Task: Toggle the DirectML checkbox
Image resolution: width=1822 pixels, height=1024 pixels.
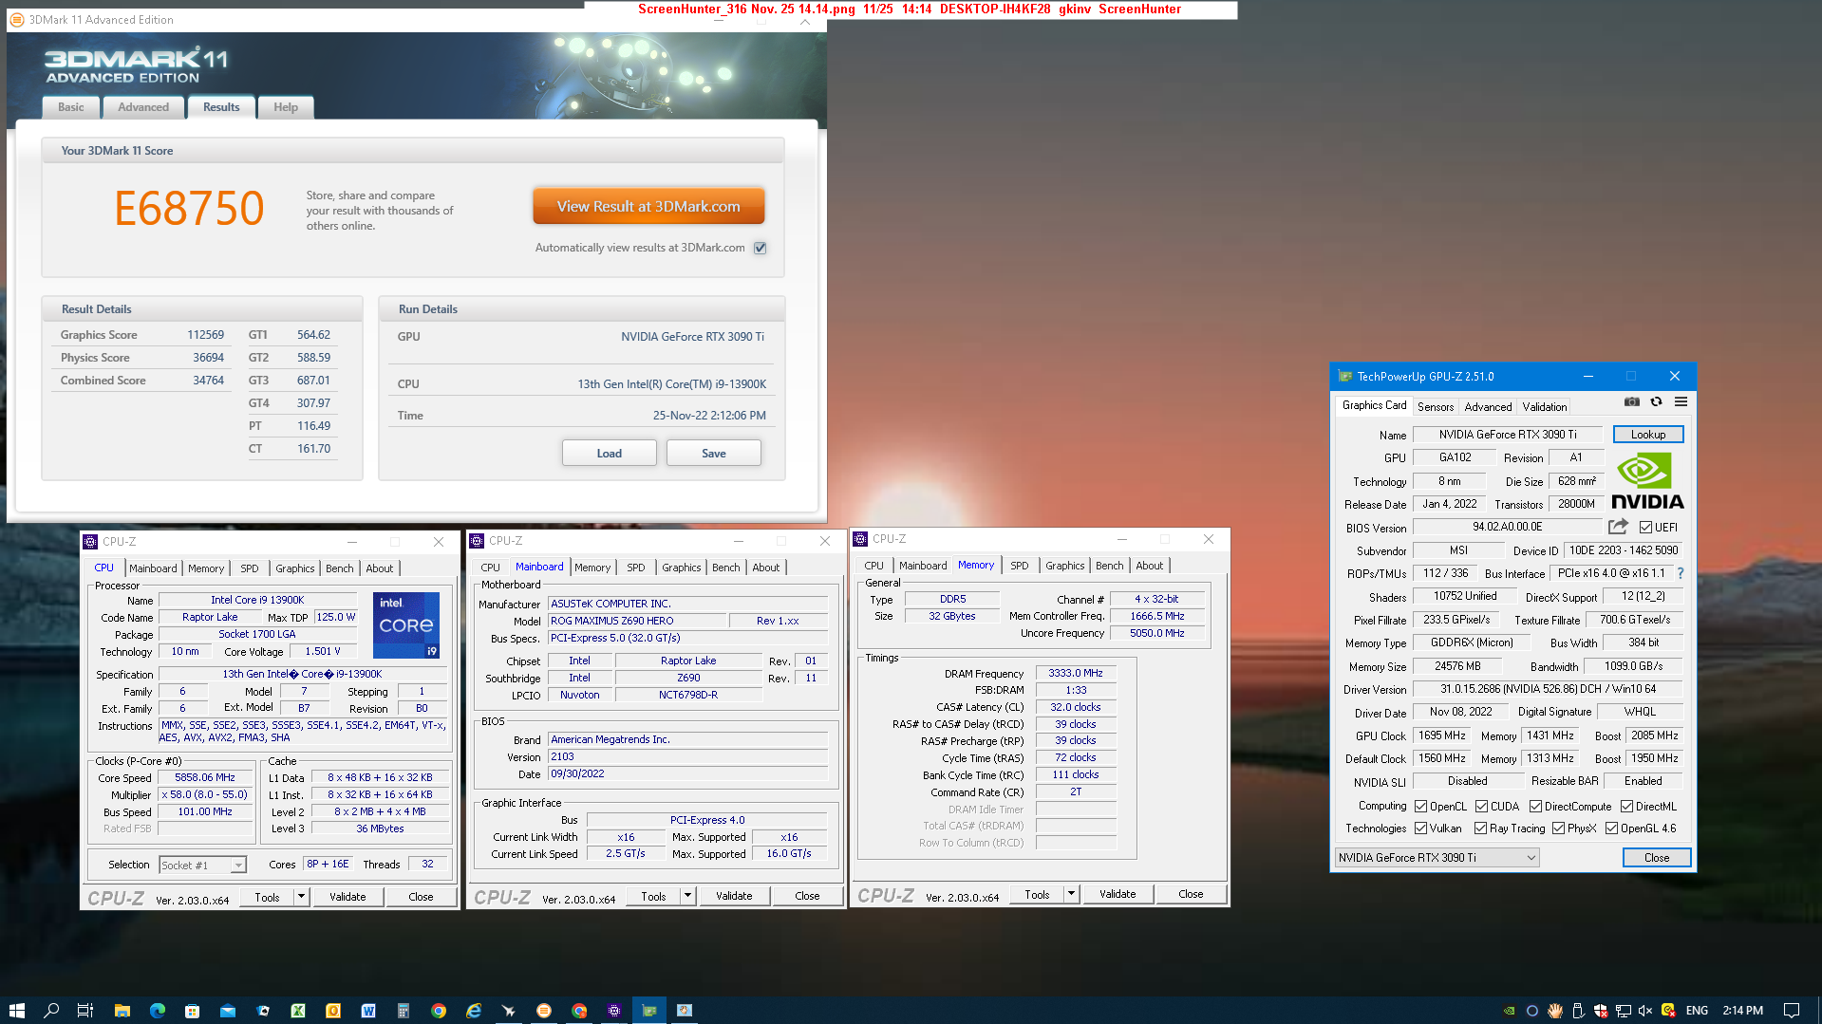Action: (1626, 807)
